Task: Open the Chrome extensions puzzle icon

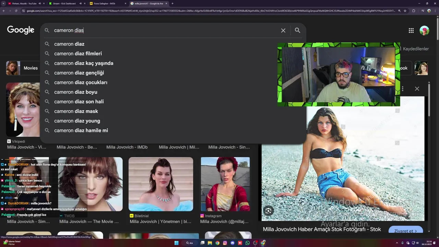Action: tap(414, 11)
